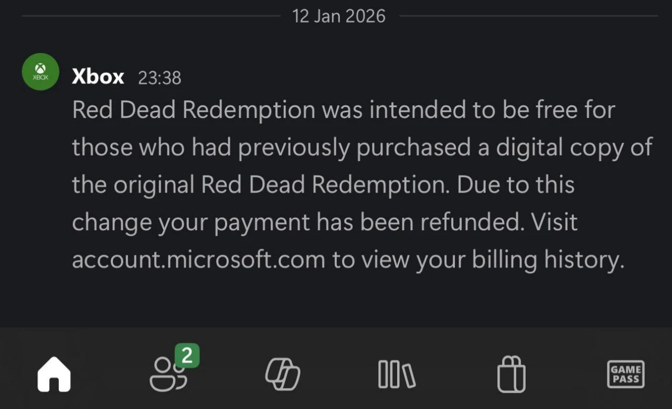The width and height of the screenshot is (672, 409).
Task: Go to the Home tab
Action: [54, 374]
